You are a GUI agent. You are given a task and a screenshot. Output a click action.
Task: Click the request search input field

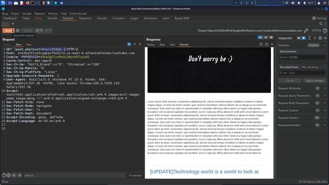[x=74, y=175]
